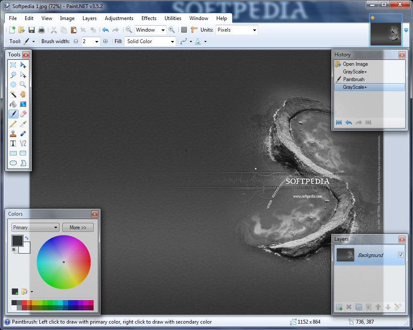
Task: Select the Paintbrush entry in History list
Action: tap(369, 79)
